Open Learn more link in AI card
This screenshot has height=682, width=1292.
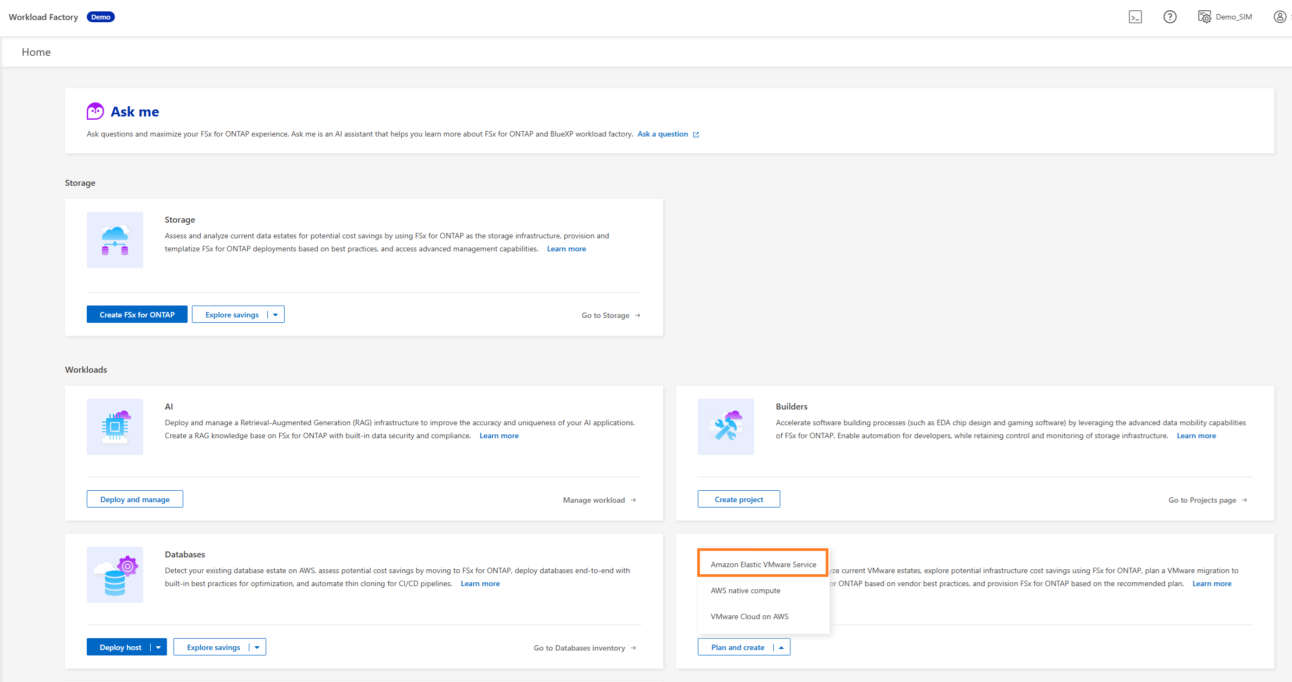click(499, 436)
